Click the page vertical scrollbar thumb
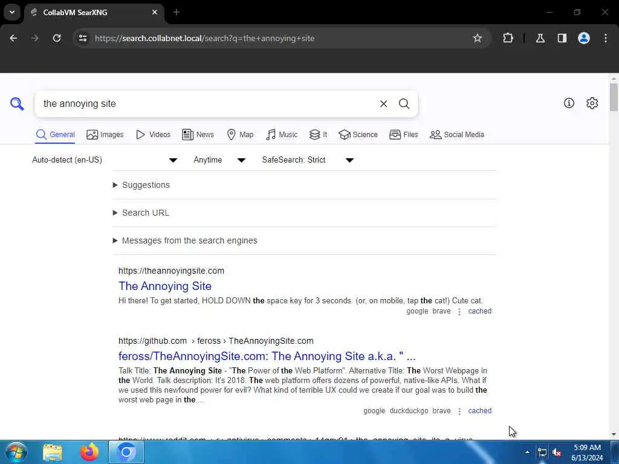619x464 pixels. [614, 97]
